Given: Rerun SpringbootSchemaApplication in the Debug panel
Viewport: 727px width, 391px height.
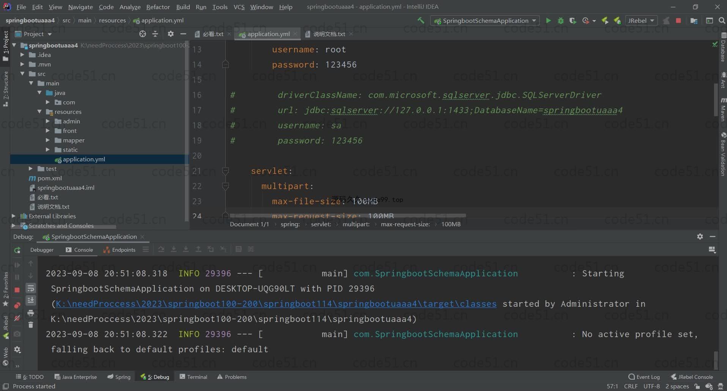Looking at the screenshot, I should click(17, 250).
